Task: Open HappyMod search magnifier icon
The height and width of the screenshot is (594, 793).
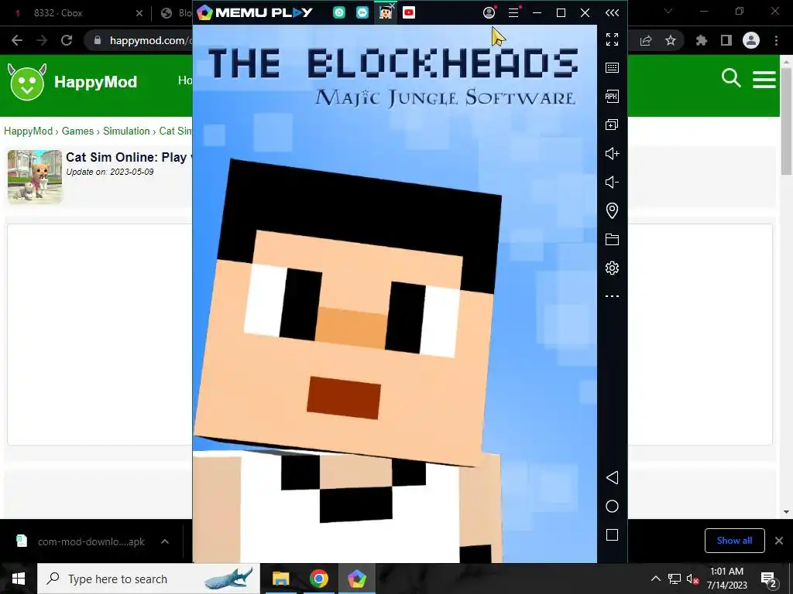Action: (x=731, y=78)
